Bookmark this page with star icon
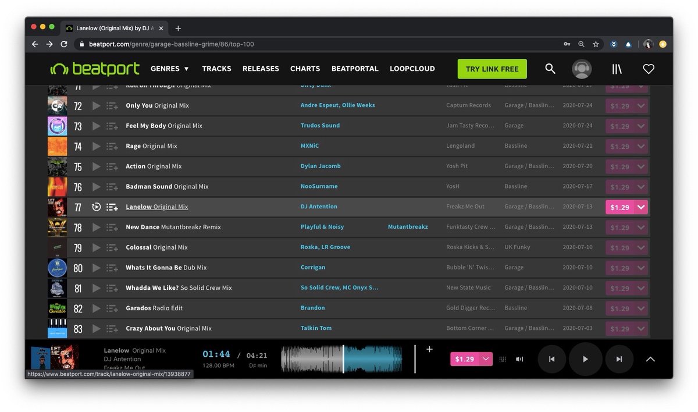The image size is (698, 412). point(596,44)
